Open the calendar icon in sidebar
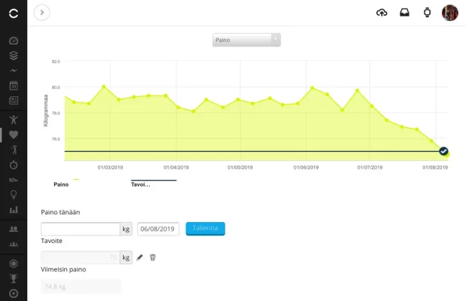 (x=14, y=85)
